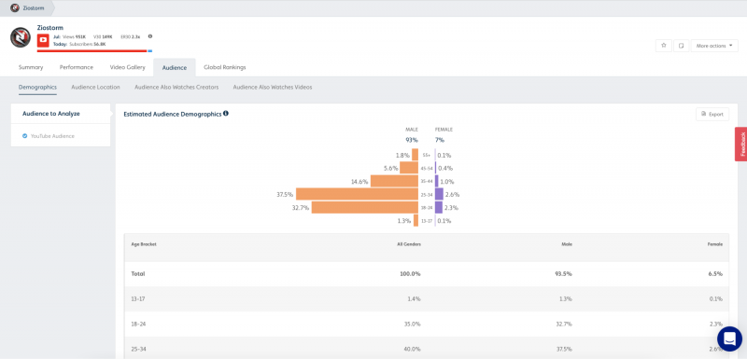Click the 40.0% all genders cell
The height and width of the screenshot is (359, 747).
coord(412,349)
